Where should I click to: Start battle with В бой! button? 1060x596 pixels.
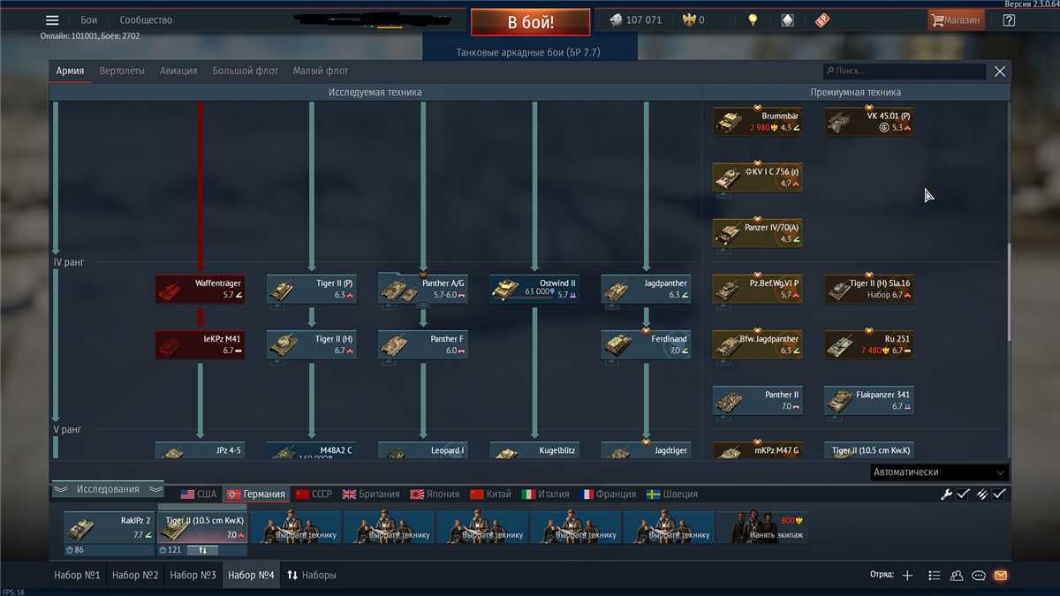coord(530,22)
